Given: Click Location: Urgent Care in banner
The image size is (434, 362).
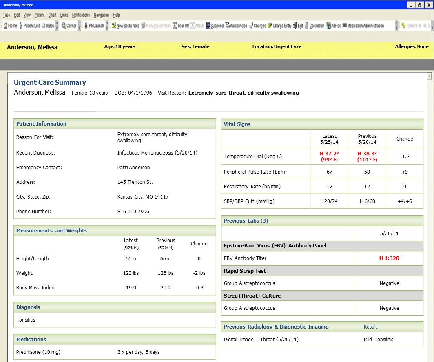Looking at the screenshot, I should (x=277, y=46).
